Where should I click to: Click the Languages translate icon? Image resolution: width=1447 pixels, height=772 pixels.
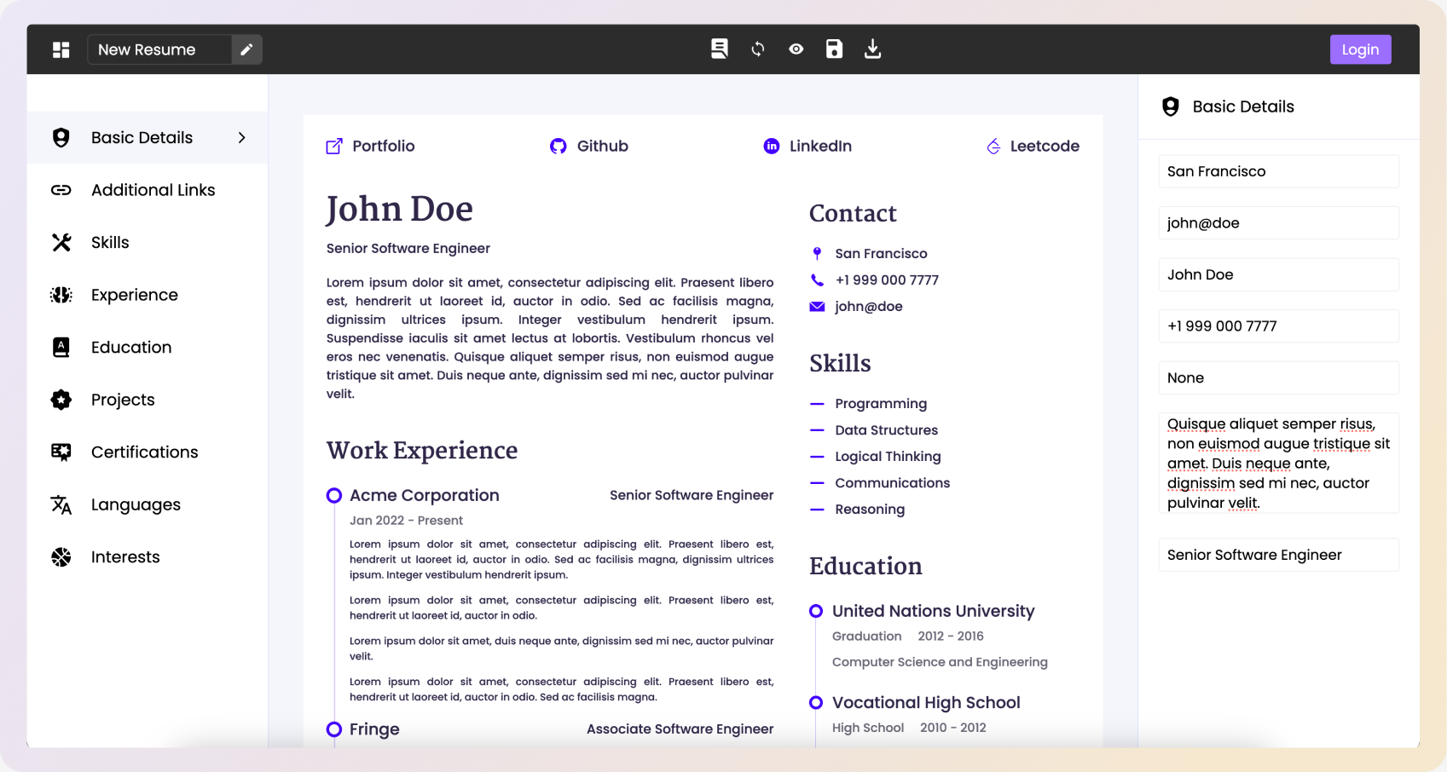(x=61, y=504)
